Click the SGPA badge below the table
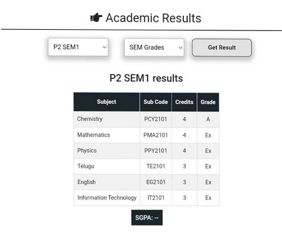282x243 pixels. [147, 218]
